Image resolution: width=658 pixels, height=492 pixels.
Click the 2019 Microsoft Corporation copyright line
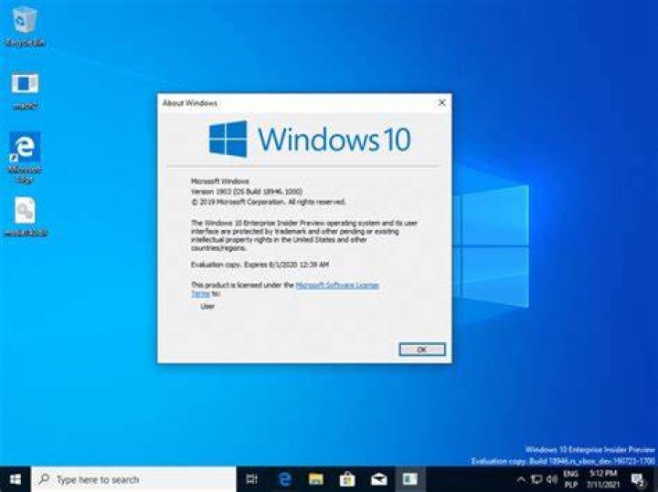[268, 202]
